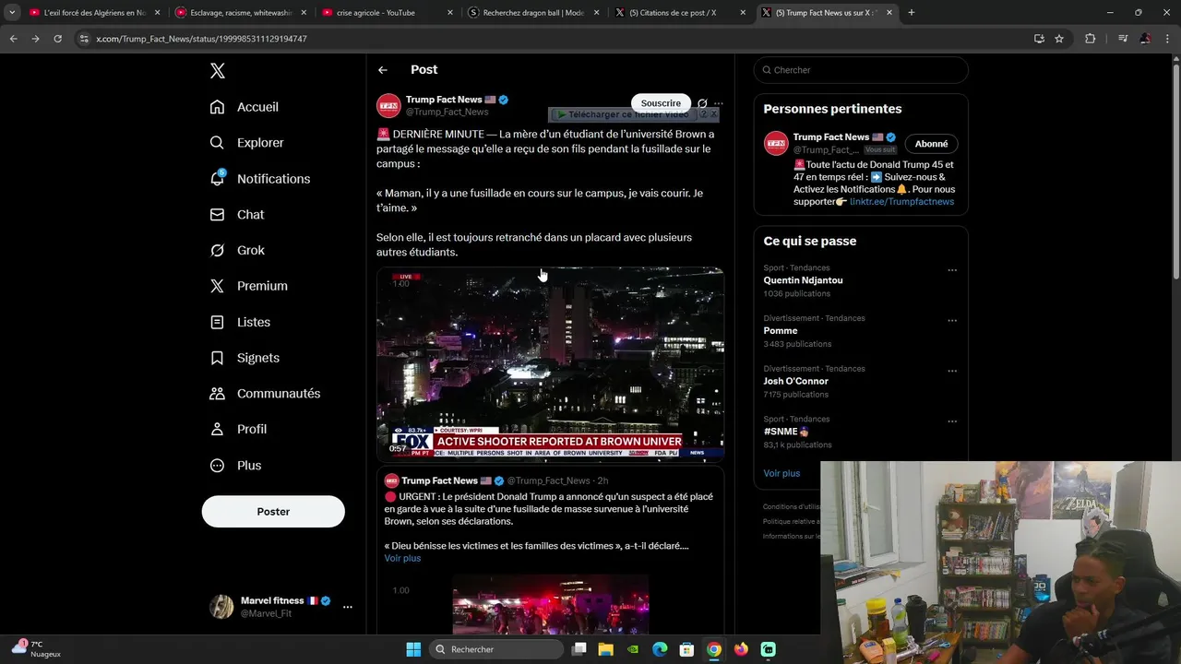Image resolution: width=1181 pixels, height=664 pixels.
Task: Open quoted @Trump_Fact_News handle
Action: (x=548, y=480)
